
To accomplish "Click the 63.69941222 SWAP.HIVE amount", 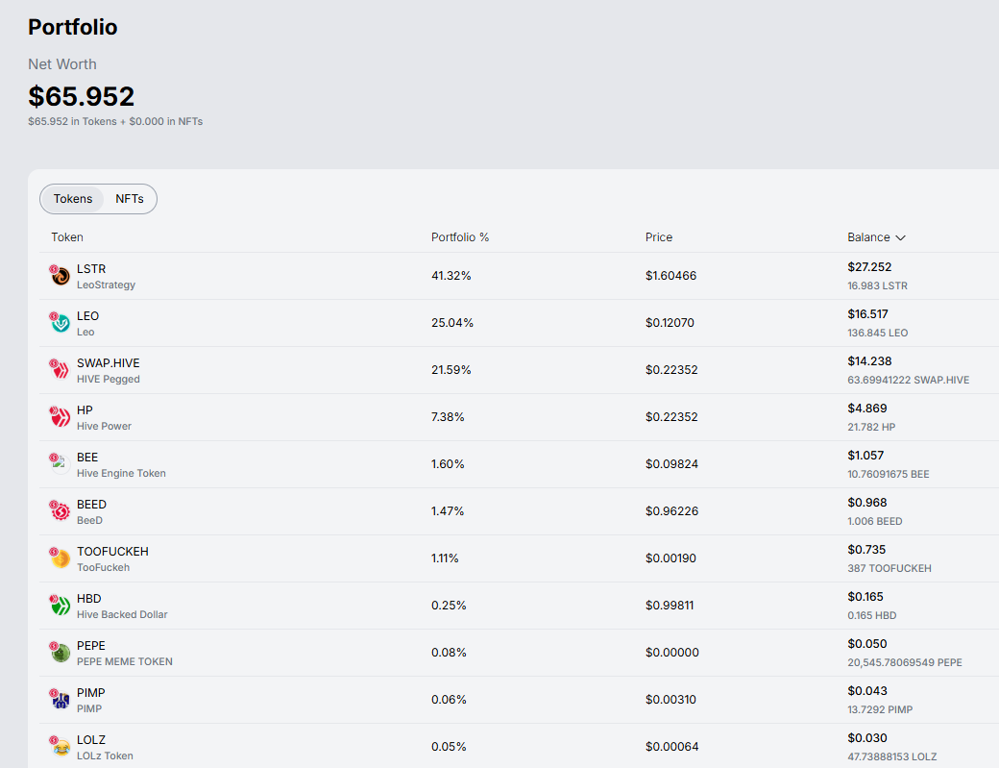I will pyautogui.click(x=909, y=380).
